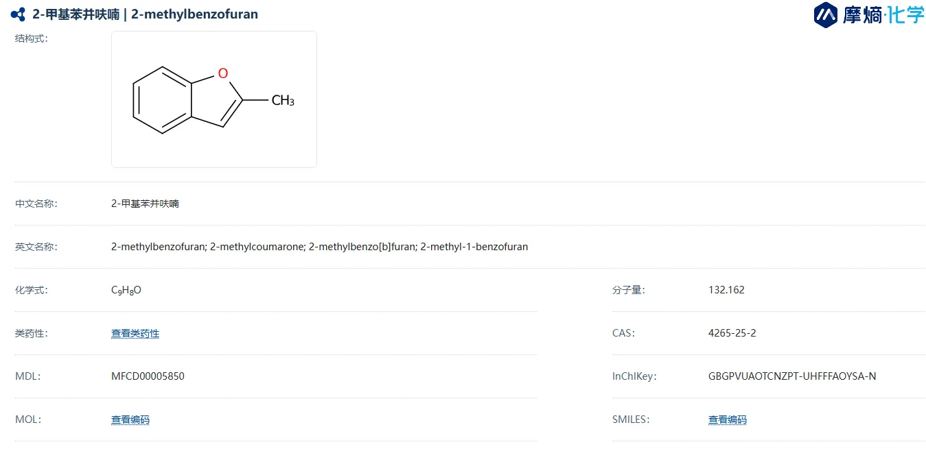This screenshot has height=449, width=926.
Task: Click the red oxygen atom in structure
Action: coord(222,73)
